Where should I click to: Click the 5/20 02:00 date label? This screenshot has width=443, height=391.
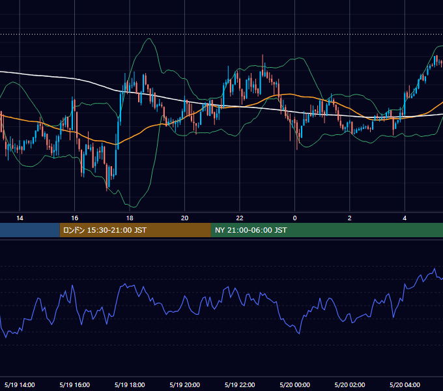(350, 384)
